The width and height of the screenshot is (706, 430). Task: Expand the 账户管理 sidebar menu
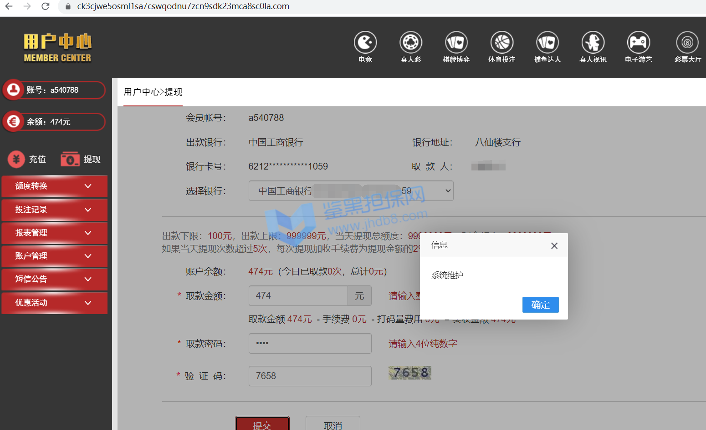tap(54, 256)
